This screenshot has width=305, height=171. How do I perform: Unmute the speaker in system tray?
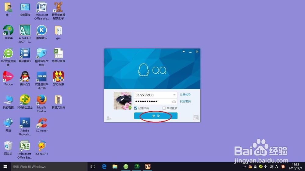tap(266, 166)
